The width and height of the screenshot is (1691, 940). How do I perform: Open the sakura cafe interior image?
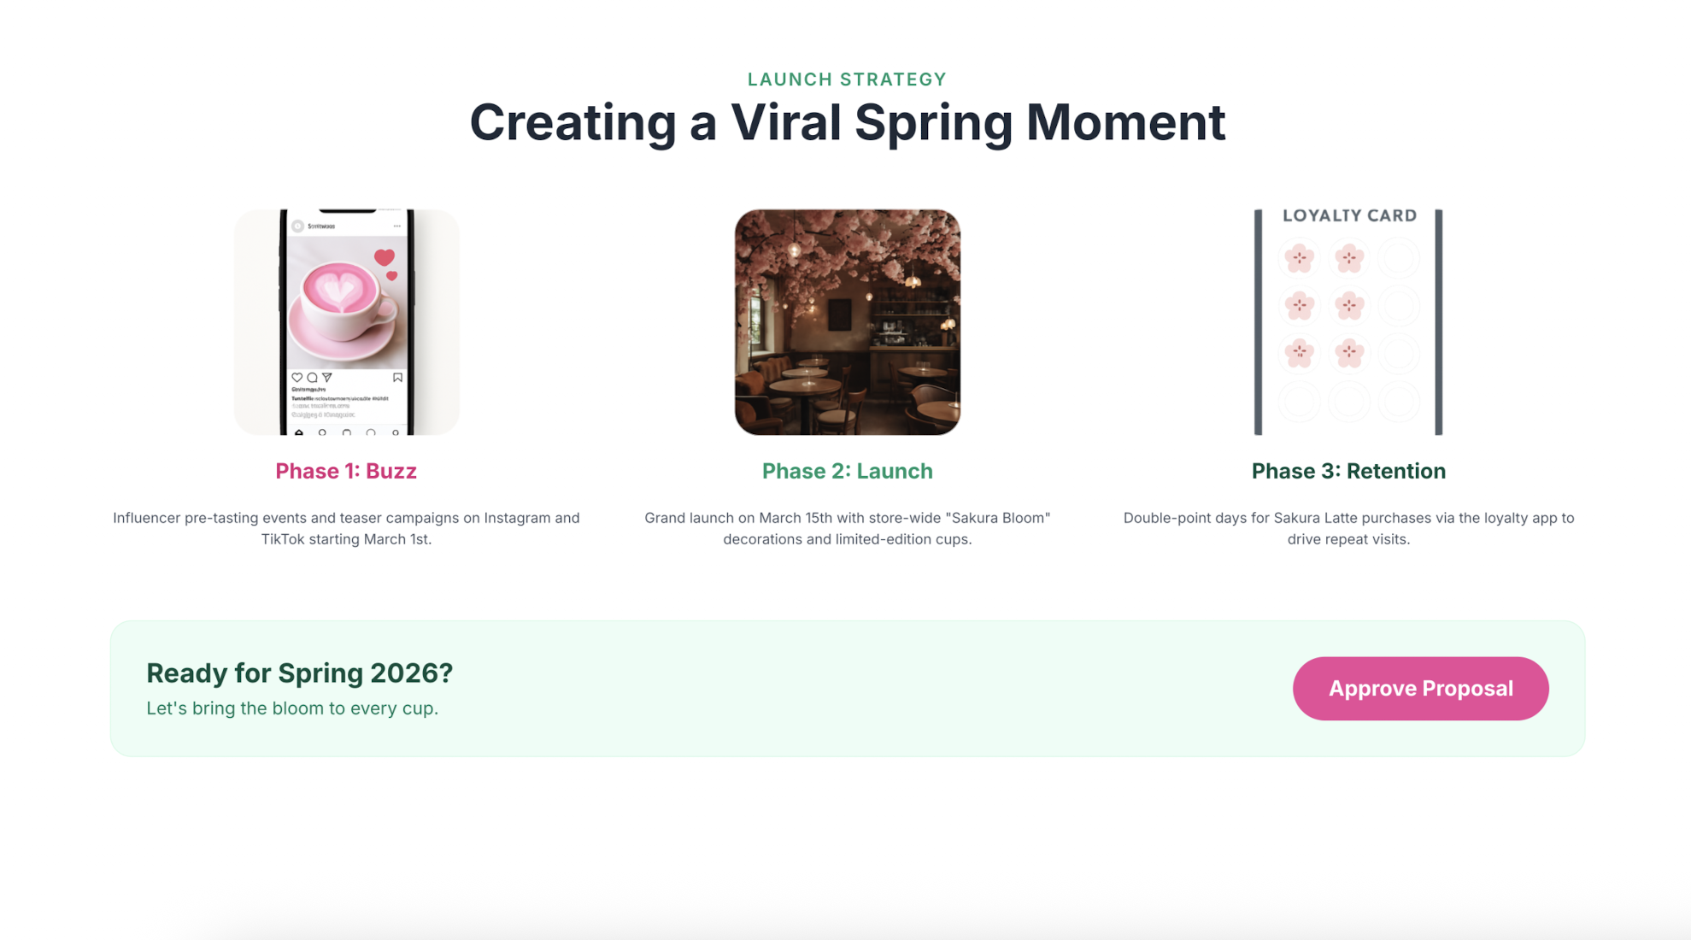847,321
